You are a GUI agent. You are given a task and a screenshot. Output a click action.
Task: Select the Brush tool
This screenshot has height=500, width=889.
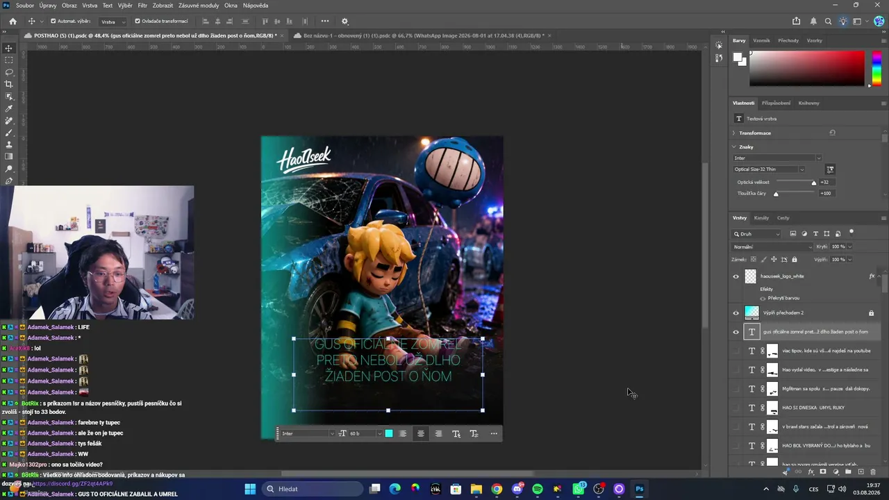[x=9, y=133]
